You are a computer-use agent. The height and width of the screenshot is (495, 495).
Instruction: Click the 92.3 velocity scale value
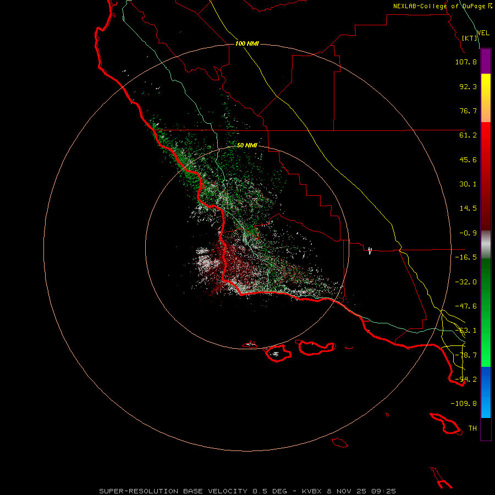(x=468, y=86)
